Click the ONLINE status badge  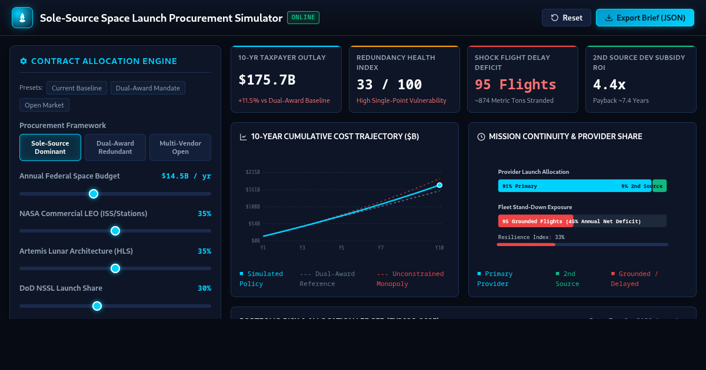click(x=304, y=18)
